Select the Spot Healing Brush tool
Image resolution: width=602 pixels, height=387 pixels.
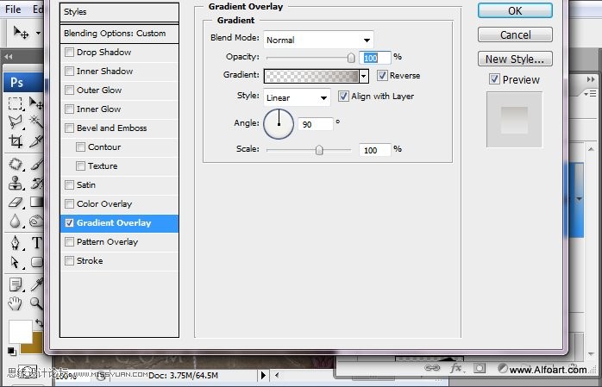click(x=16, y=164)
